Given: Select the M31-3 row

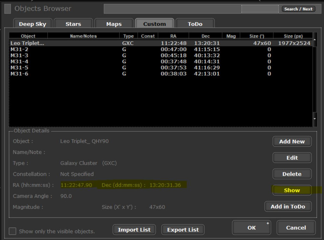Looking at the screenshot, I should click(x=161, y=55).
